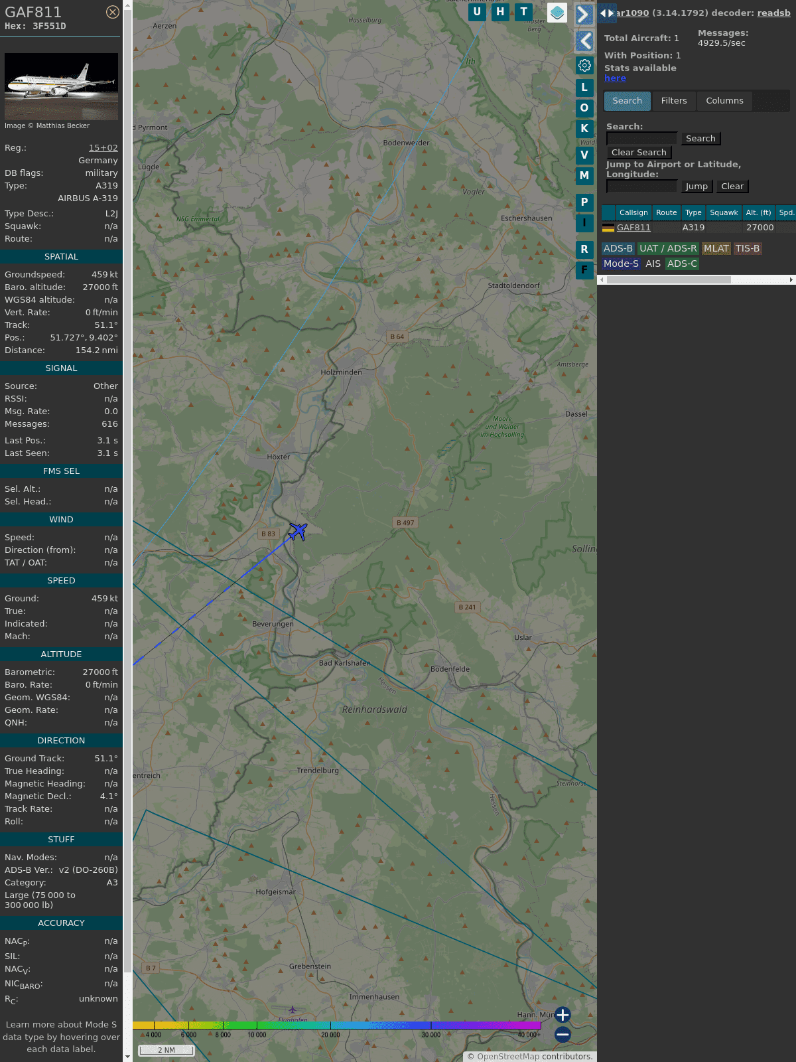The image size is (796, 1062).
Task: Toggle the TIS-B source filter
Action: click(748, 248)
